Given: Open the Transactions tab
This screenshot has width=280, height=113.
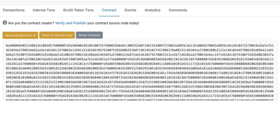Looking at the screenshot, I should pyautogui.click(x=14, y=10).
